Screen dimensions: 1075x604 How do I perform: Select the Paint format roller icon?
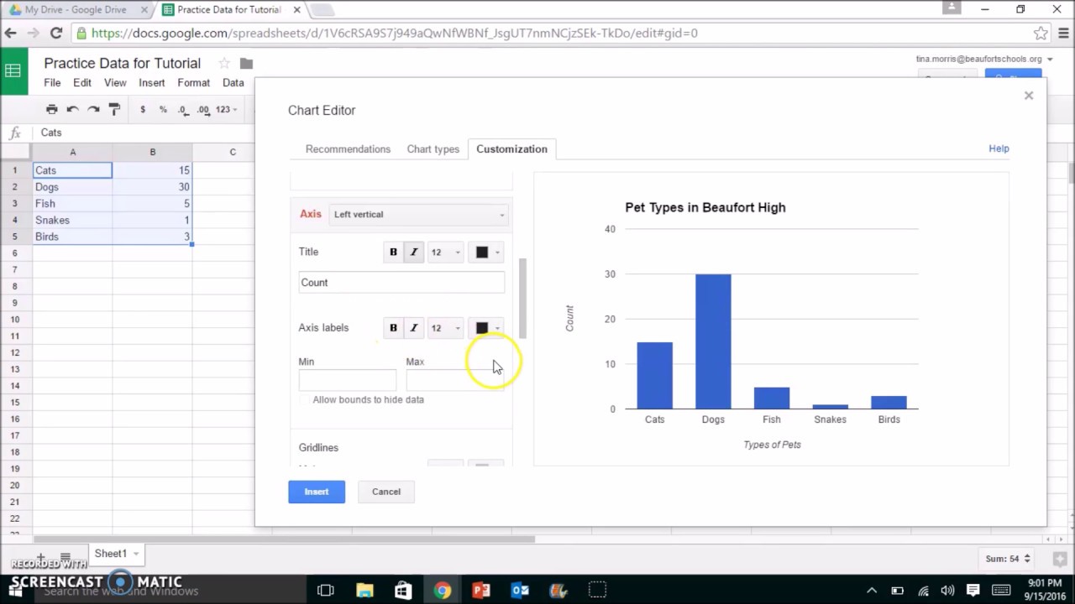point(115,109)
